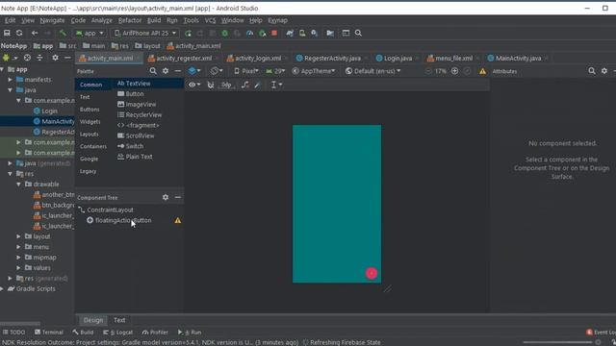Select the Common palette category

(x=91, y=85)
